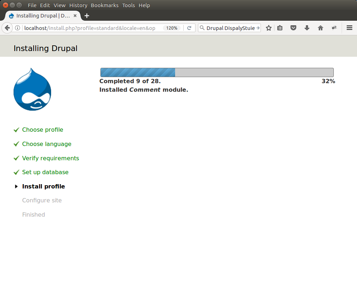The width and height of the screenshot is (357, 308).
Task: Open the Tools menu
Action: pos(128,5)
